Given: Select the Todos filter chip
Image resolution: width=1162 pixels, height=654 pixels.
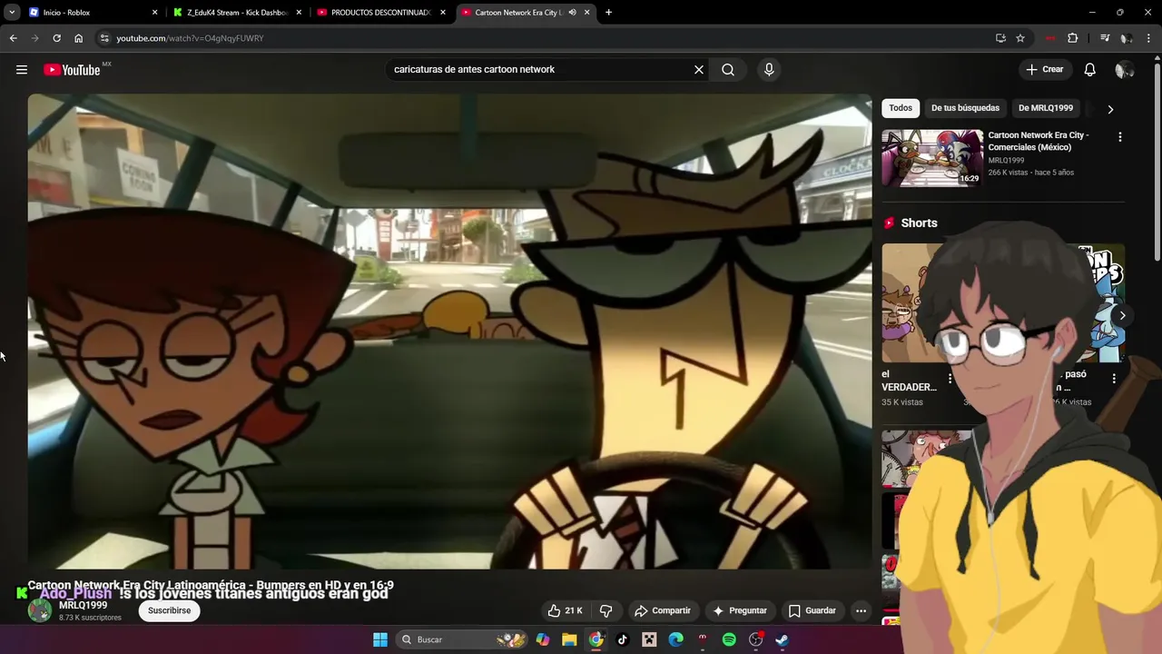Looking at the screenshot, I should [901, 108].
